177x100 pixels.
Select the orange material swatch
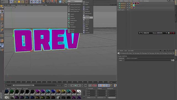pyautogui.click(x=58, y=92)
